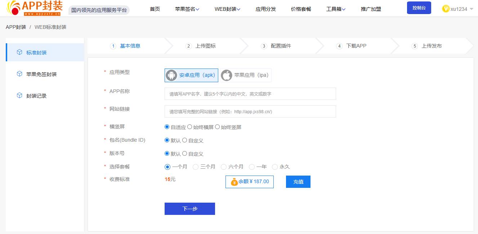This screenshot has height=234, width=478.
Task: Select the Apple logo icon for ipa
Action: pyautogui.click(x=227, y=75)
